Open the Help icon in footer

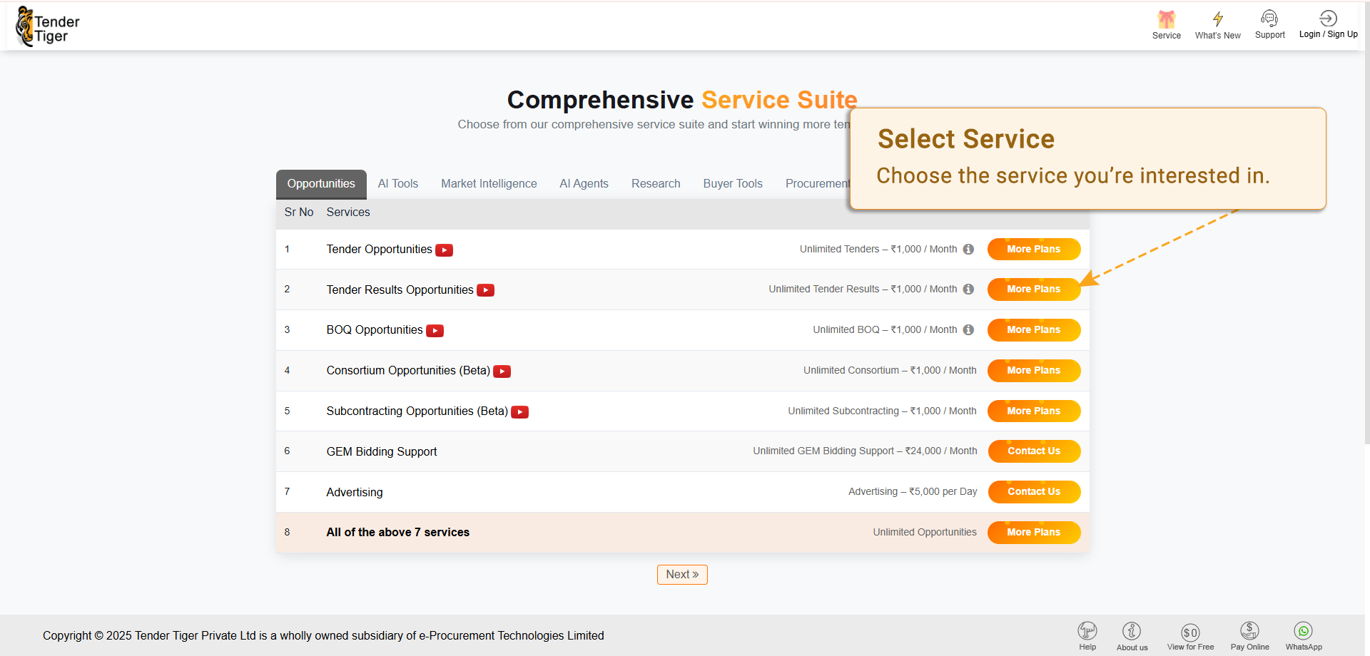(1087, 631)
